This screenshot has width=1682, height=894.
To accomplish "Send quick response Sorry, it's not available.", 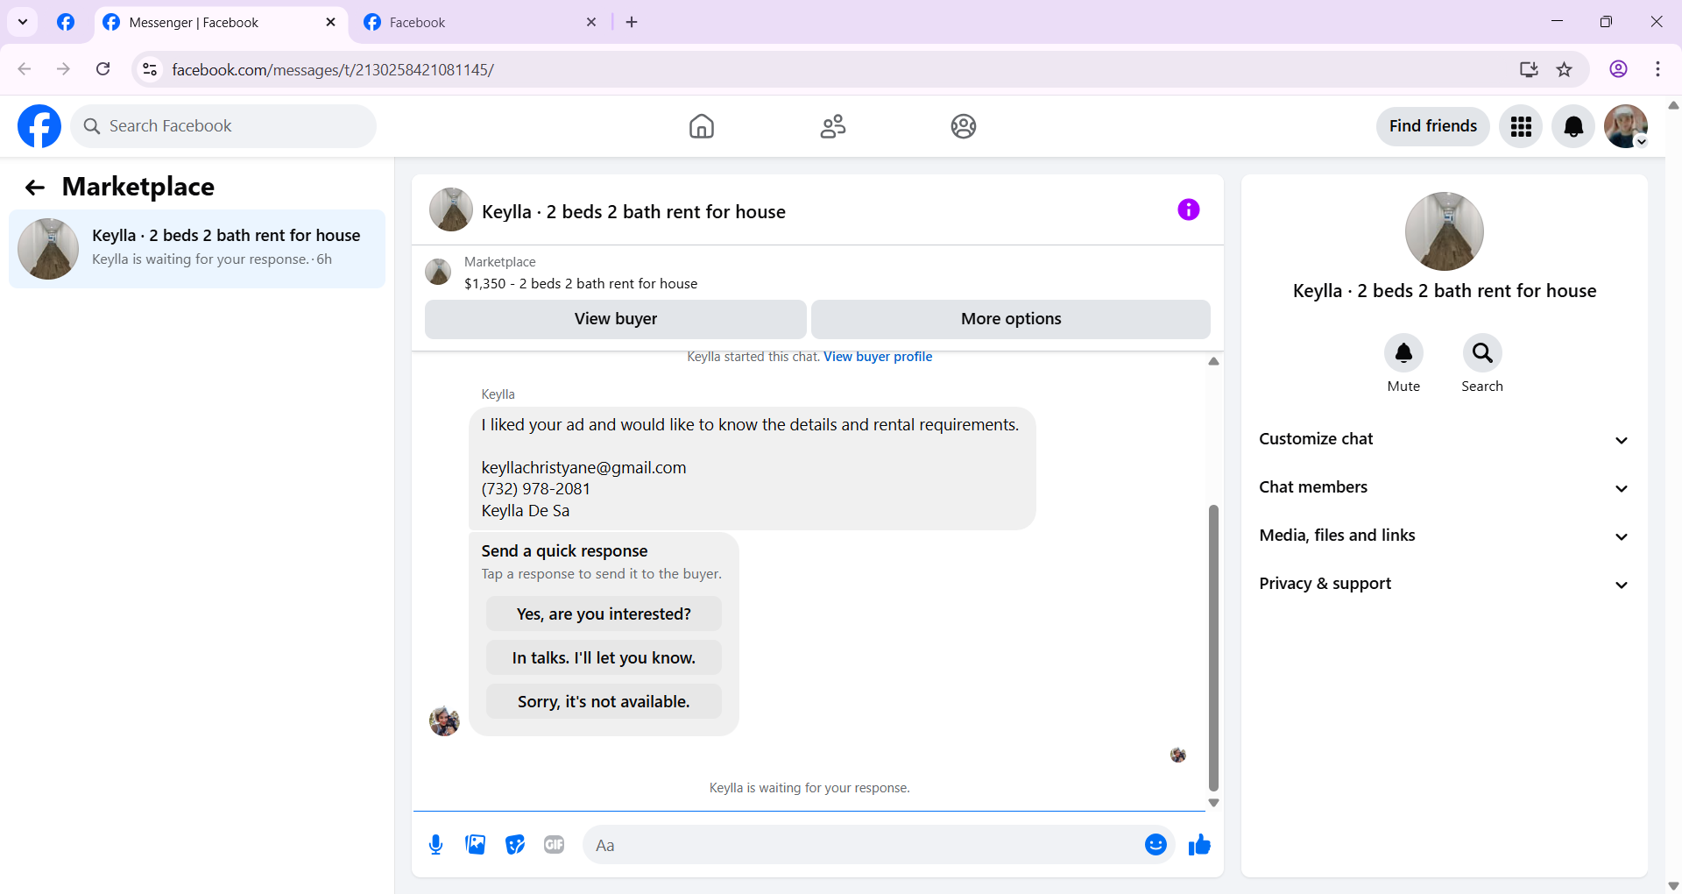I will 604,702.
